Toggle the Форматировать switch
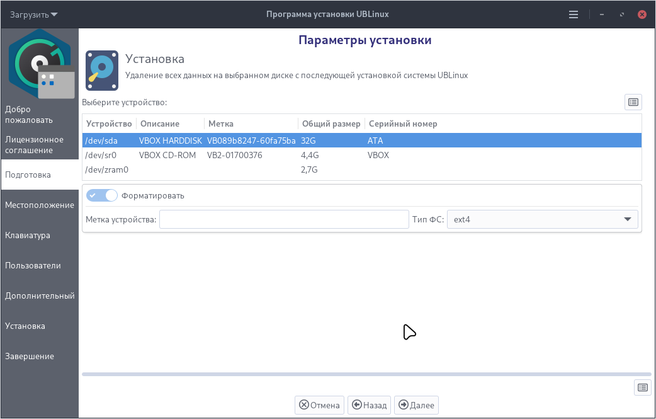The height and width of the screenshot is (419, 656). click(x=102, y=195)
